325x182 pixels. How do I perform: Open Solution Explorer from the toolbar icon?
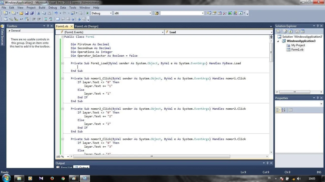(209, 13)
